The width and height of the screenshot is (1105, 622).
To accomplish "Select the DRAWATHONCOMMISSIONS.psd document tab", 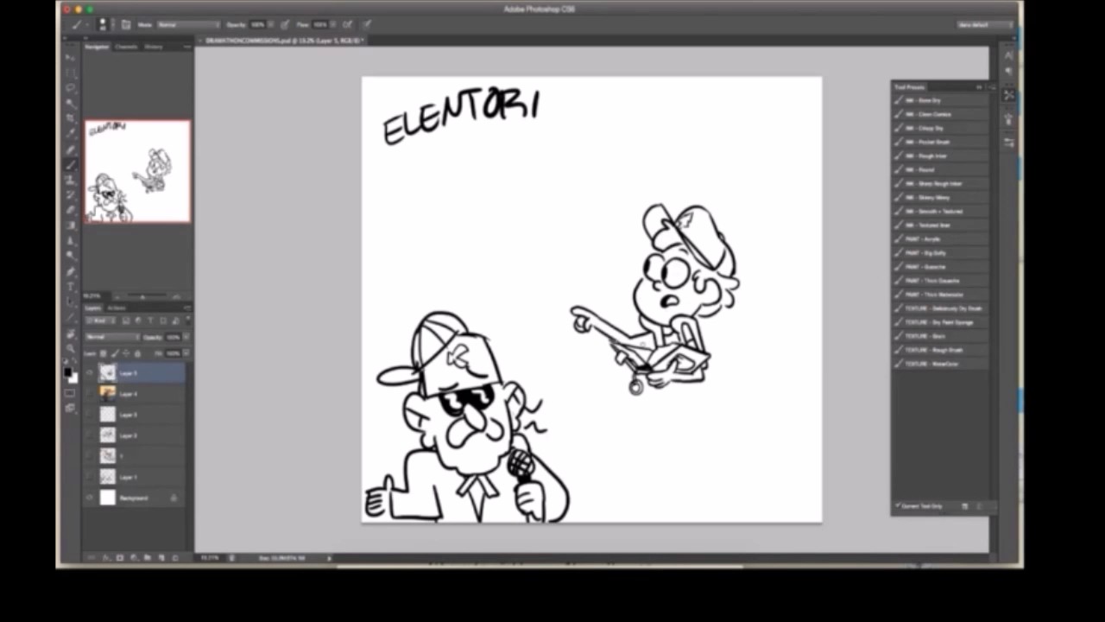I will (284, 41).
